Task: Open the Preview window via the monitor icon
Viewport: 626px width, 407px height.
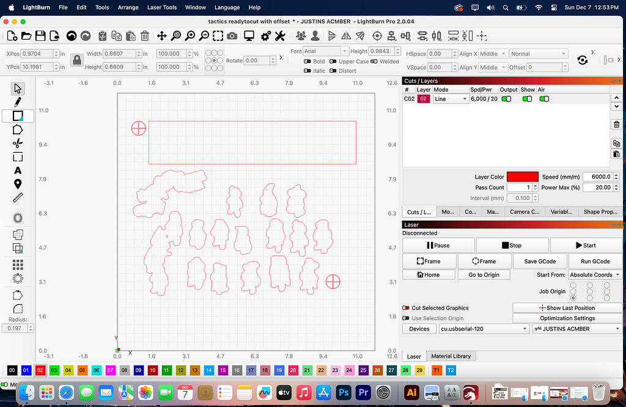Action: tap(249, 35)
